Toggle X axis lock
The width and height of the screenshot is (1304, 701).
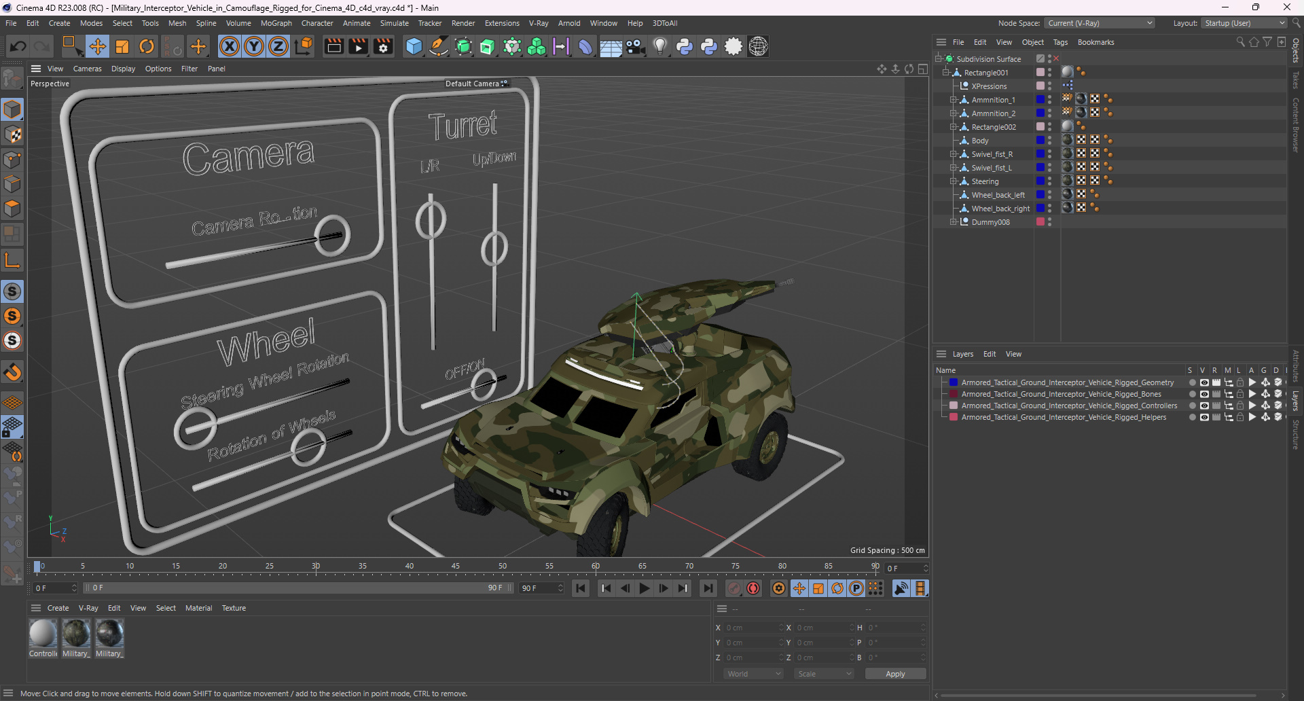click(x=230, y=46)
